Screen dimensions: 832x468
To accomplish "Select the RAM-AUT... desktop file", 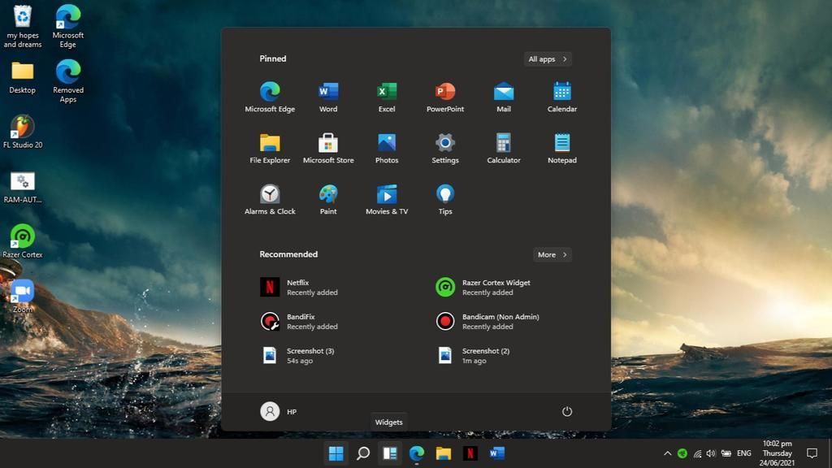I will click(x=23, y=188).
